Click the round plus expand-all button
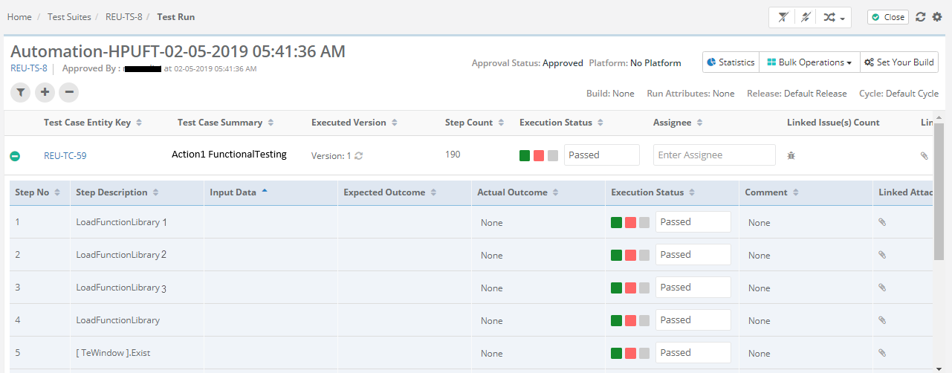Screen dimensions: 952x373 click(x=45, y=92)
